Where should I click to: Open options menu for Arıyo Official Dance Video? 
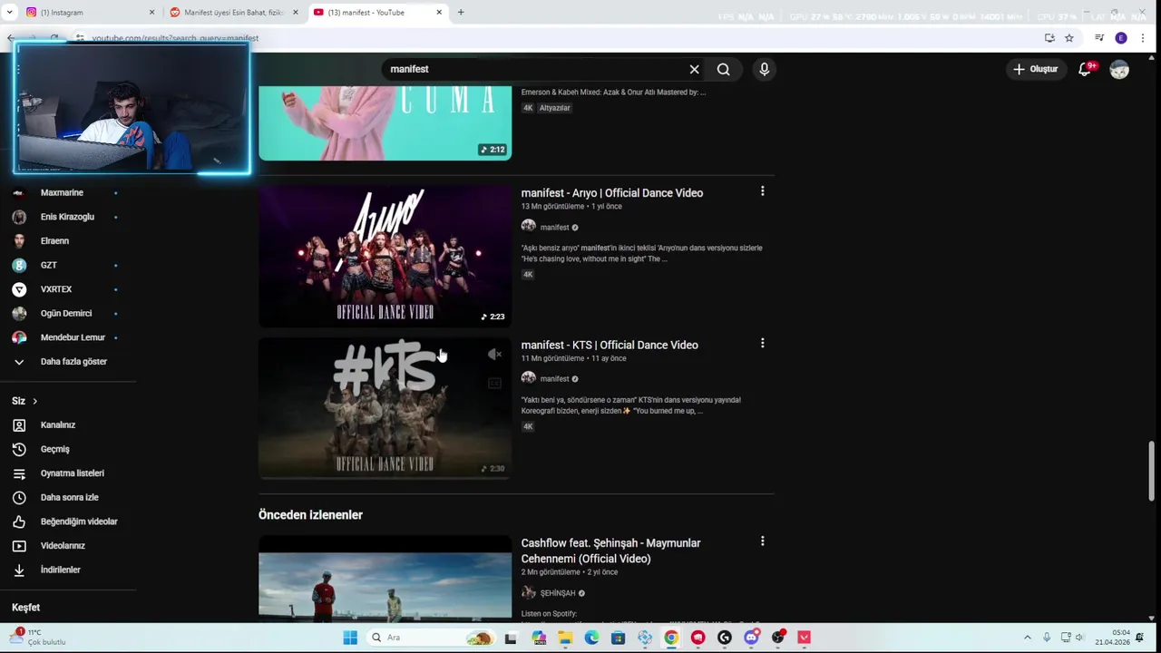pos(762,191)
